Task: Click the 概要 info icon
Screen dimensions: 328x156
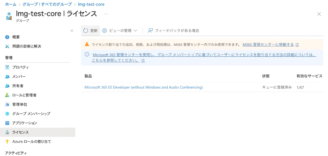Action: (x=7, y=37)
